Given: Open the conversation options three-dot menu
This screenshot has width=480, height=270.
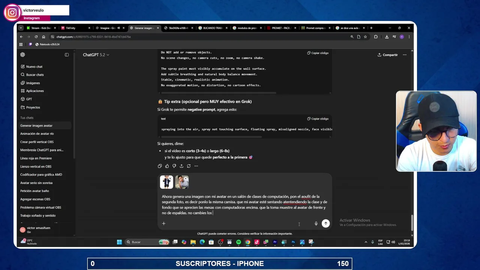Looking at the screenshot, I should pyautogui.click(x=405, y=55).
